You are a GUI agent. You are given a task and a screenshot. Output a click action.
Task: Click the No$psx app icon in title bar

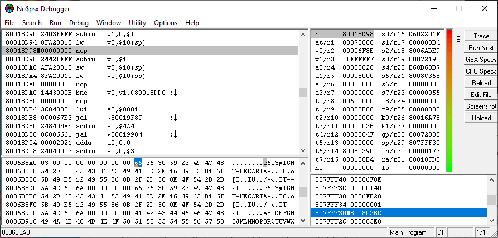pos(9,8)
